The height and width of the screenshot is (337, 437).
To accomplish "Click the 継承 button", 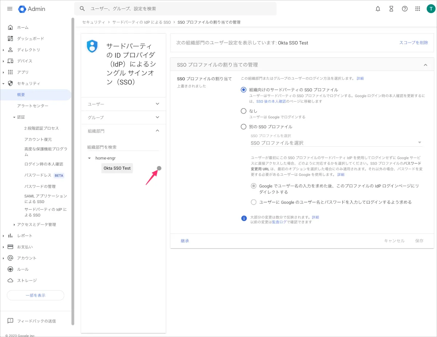I will coord(185,241).
